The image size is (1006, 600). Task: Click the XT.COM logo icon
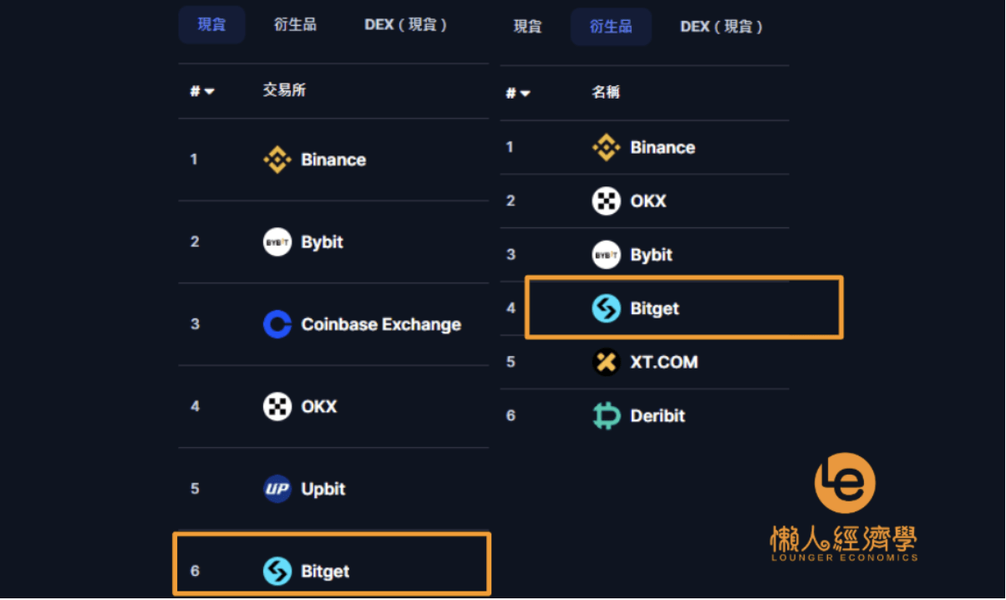607,362
